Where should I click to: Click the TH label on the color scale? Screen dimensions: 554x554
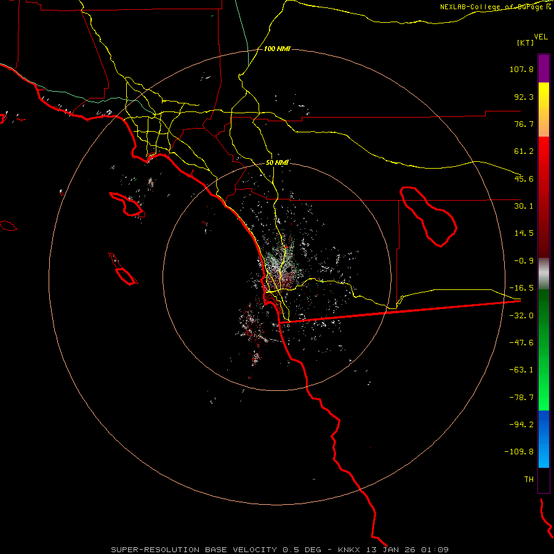tap(529, 480)
